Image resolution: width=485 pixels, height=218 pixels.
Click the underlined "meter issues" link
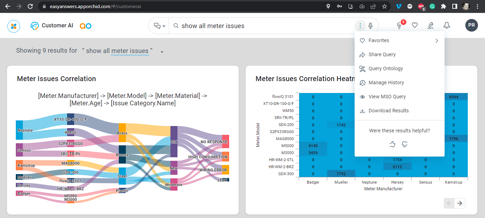click(130, 51)
